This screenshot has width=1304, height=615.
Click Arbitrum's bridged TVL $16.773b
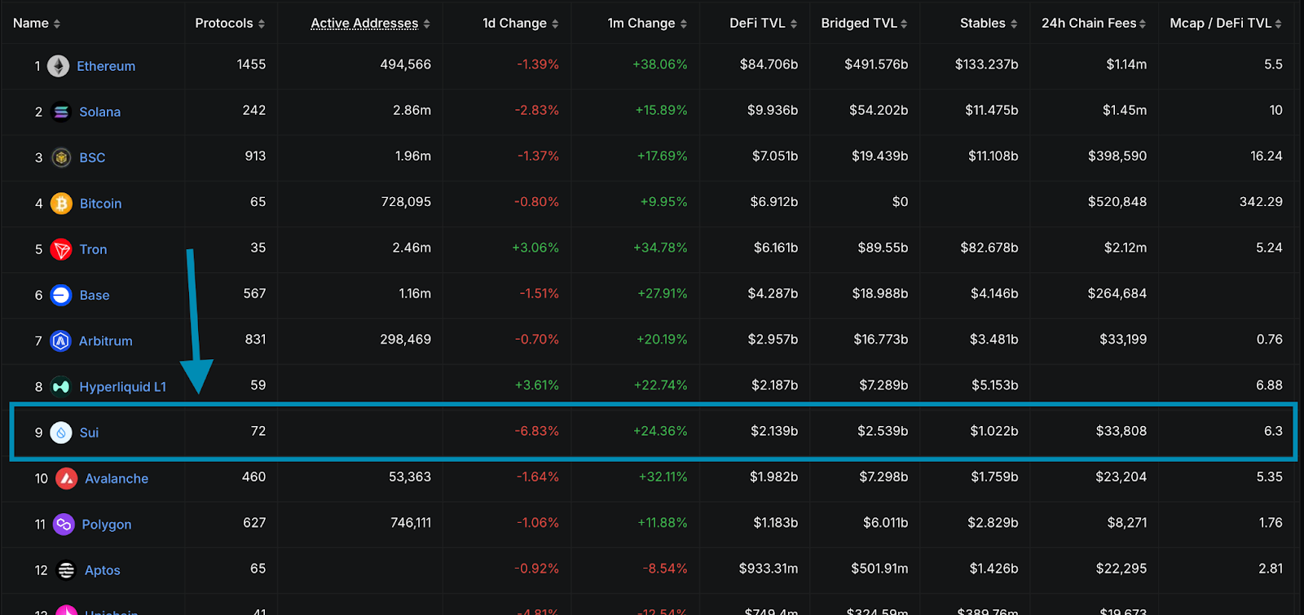880,339
